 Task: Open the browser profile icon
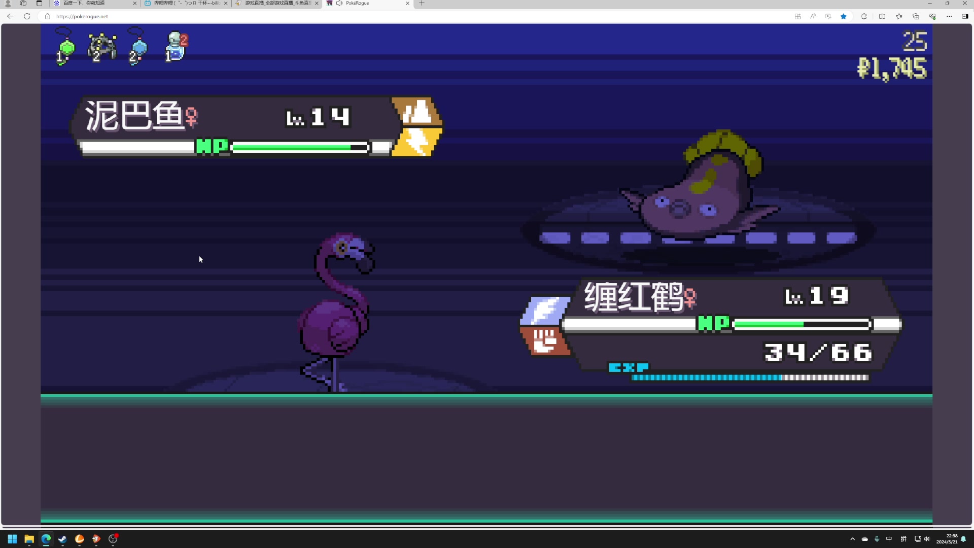[8, 3]
